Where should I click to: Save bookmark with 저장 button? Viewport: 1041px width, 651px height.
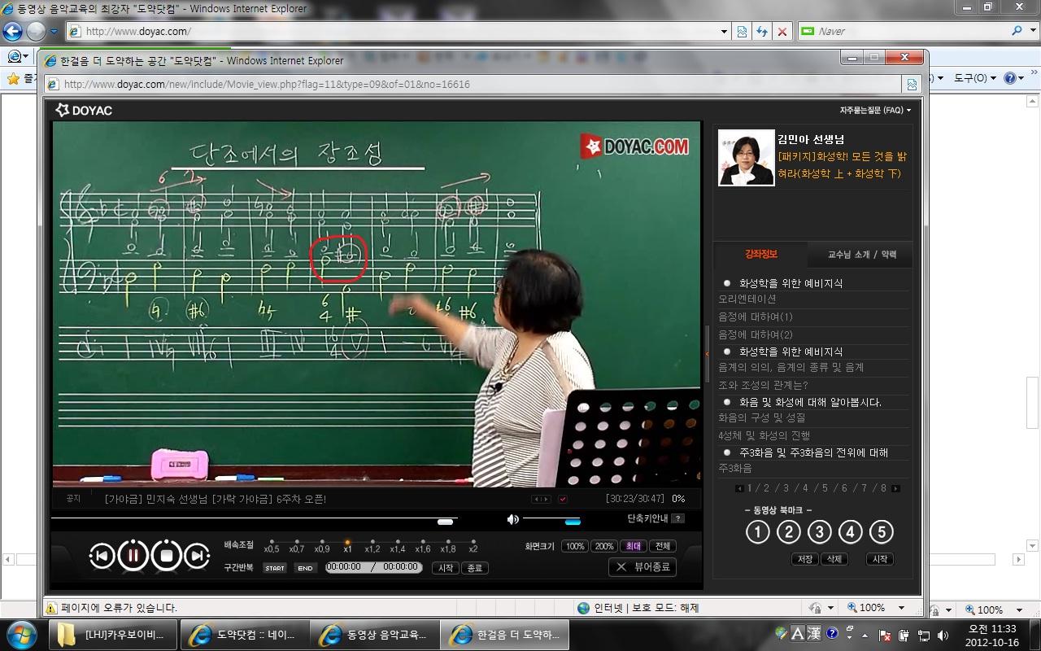[804, 559]
